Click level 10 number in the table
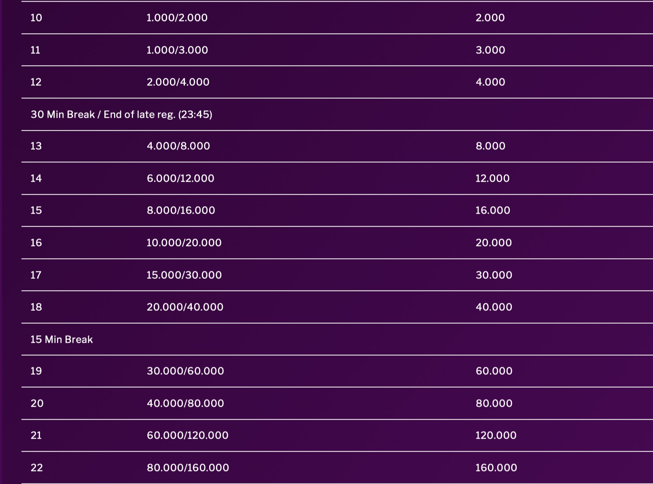 click(36, 18)
